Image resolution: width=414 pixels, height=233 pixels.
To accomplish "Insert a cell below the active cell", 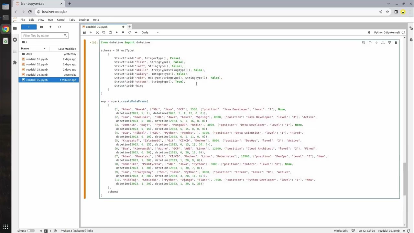I will pyautogui.click(x=389, y=42).
